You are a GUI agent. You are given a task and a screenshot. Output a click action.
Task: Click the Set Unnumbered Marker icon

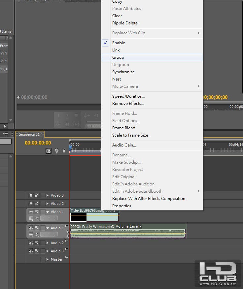(64, 151)
